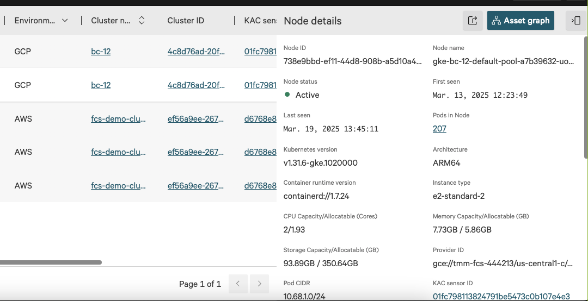Open KAC sensor ID 01fc798113824791be5473c0b107e4e3

pyautogui.click(x=501, y=297)
